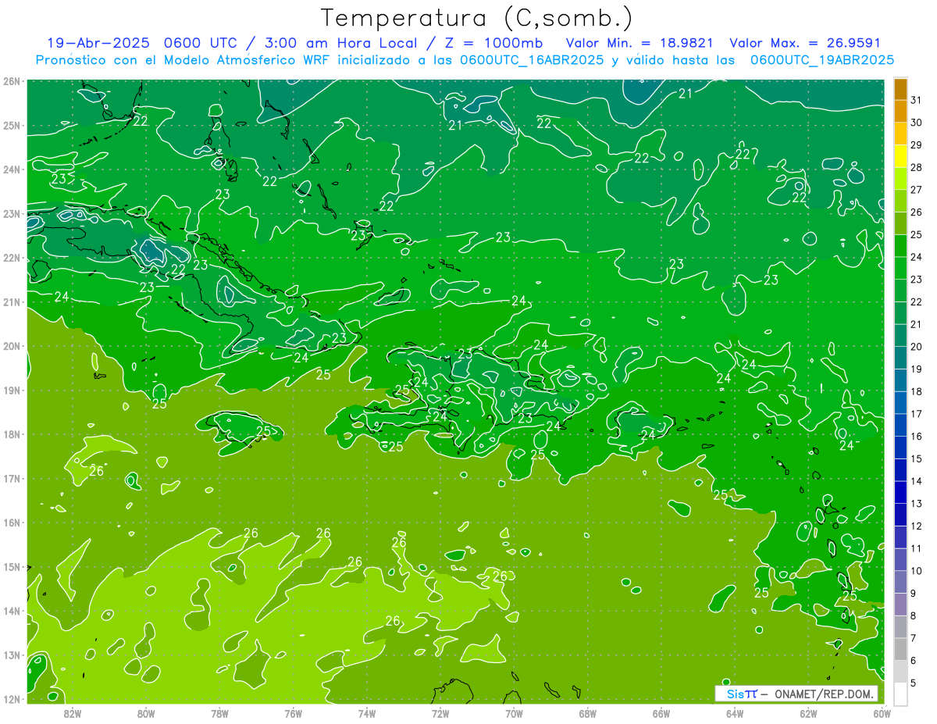Pick the yellow swatch between 28 and 29
Screen dimensions: 937x724
[x=901, y=156]
